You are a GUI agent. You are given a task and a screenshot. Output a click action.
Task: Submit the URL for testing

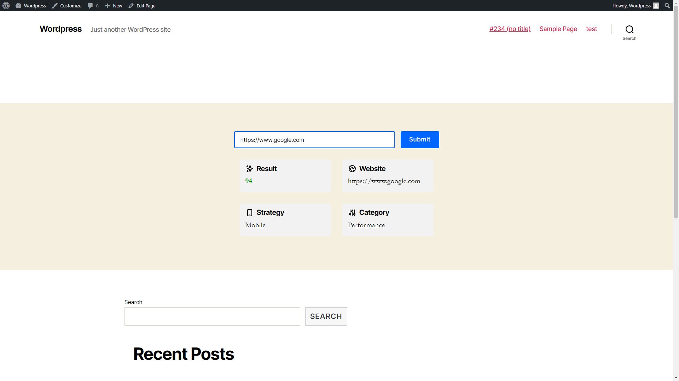pyautogui.click(x=420, y=140)
